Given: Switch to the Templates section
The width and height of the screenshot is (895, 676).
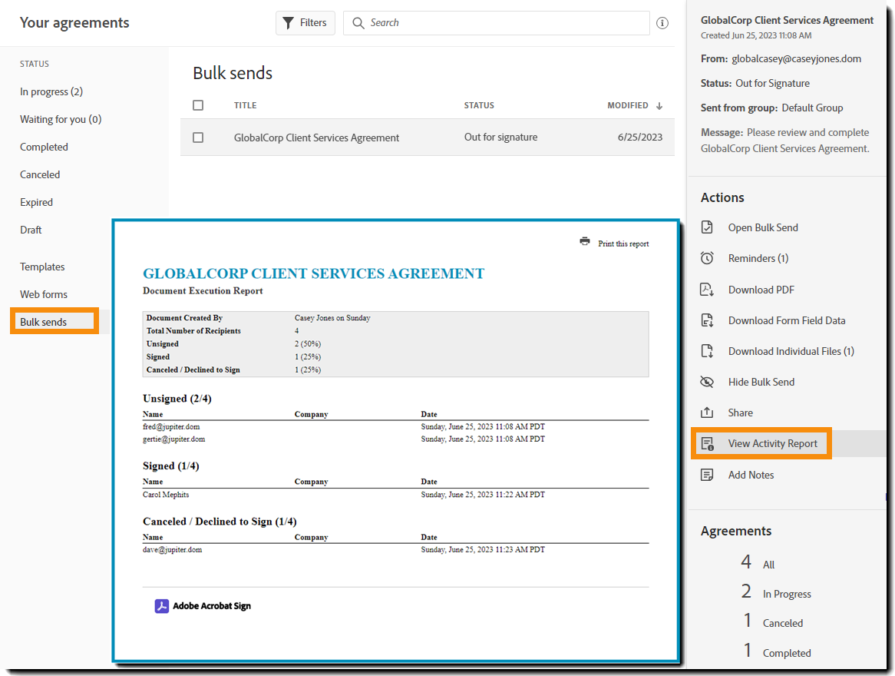Looking at the screenshot, I should coord(41,267).
